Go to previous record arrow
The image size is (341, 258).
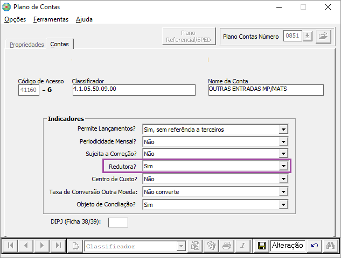tap(26, 246)
